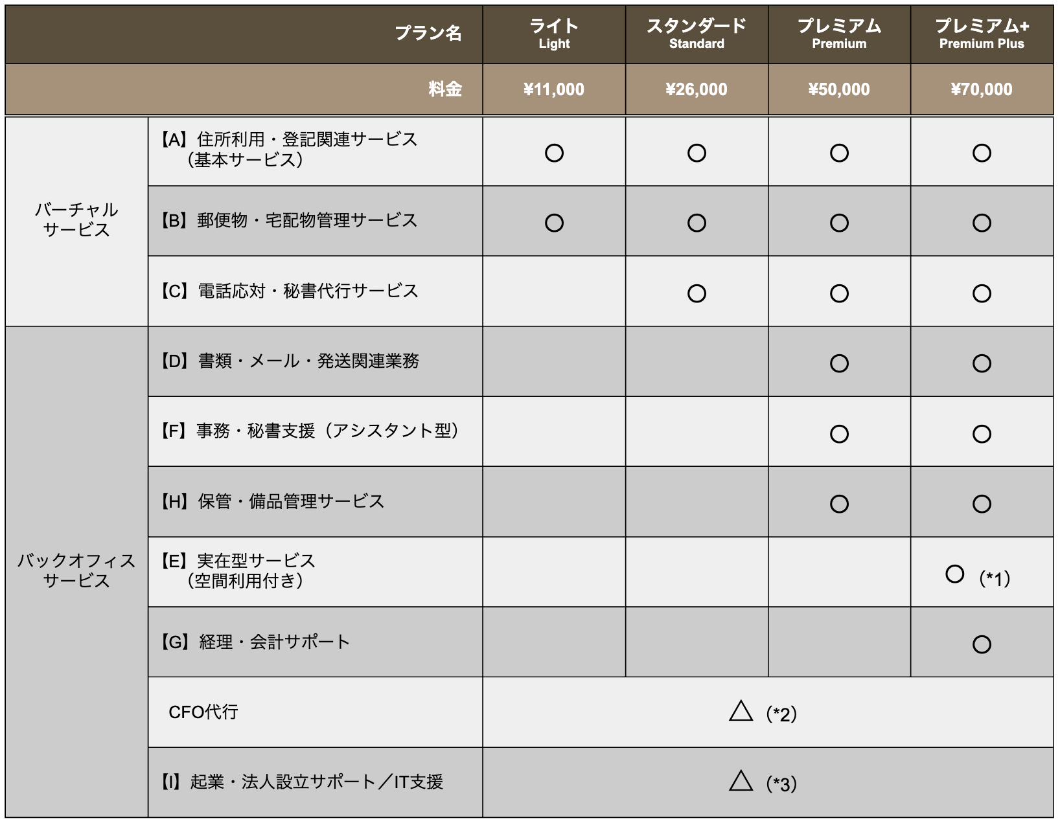Click the triangle in the startup and IT support row

point(741,781)
